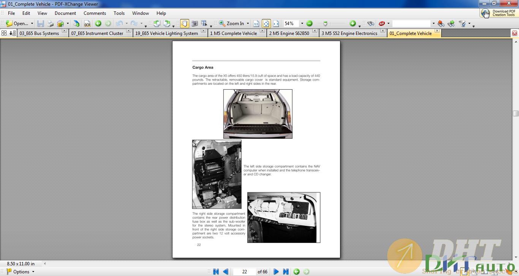The height and width of the screenshot is (276, 519).
Task: Click the tab list sort icon
Action: (13, 33)
